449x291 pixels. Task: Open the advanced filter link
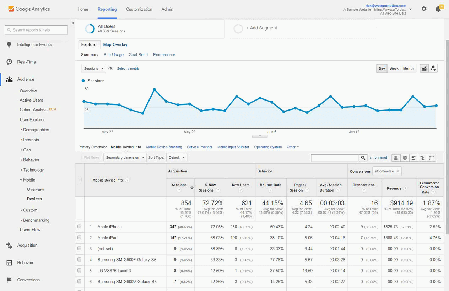[x=379, y=158]
